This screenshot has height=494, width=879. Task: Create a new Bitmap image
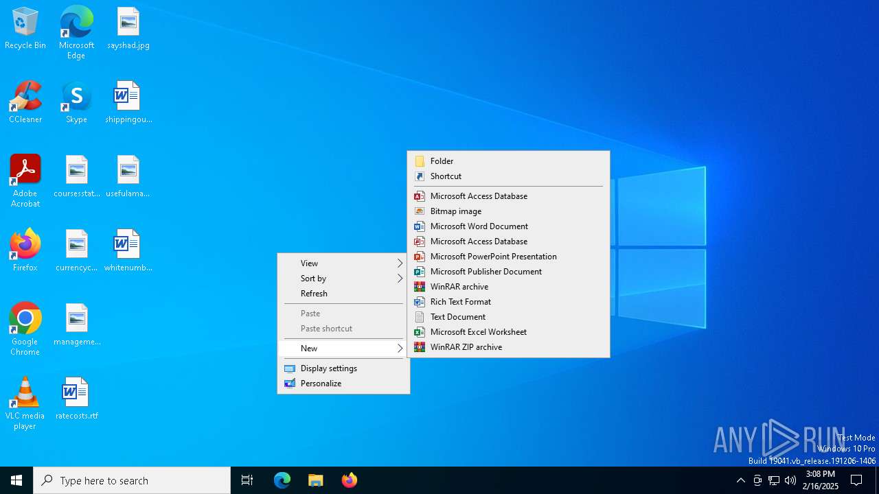(x=508, y=211)
